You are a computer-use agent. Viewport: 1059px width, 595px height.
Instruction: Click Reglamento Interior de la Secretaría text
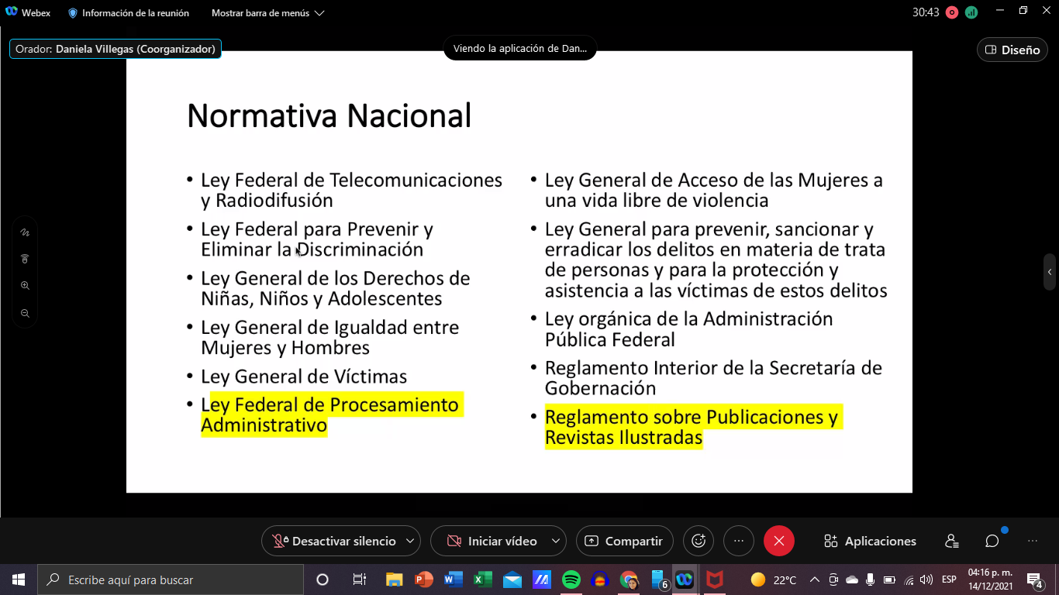[x=713, y=378]
